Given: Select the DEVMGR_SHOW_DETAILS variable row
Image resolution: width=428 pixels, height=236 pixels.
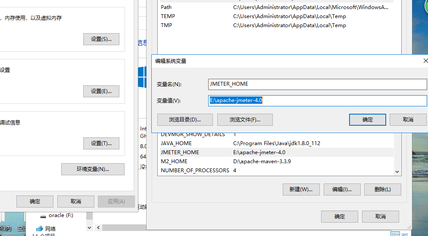Looking at the screenshot, I should coord(276,135).
